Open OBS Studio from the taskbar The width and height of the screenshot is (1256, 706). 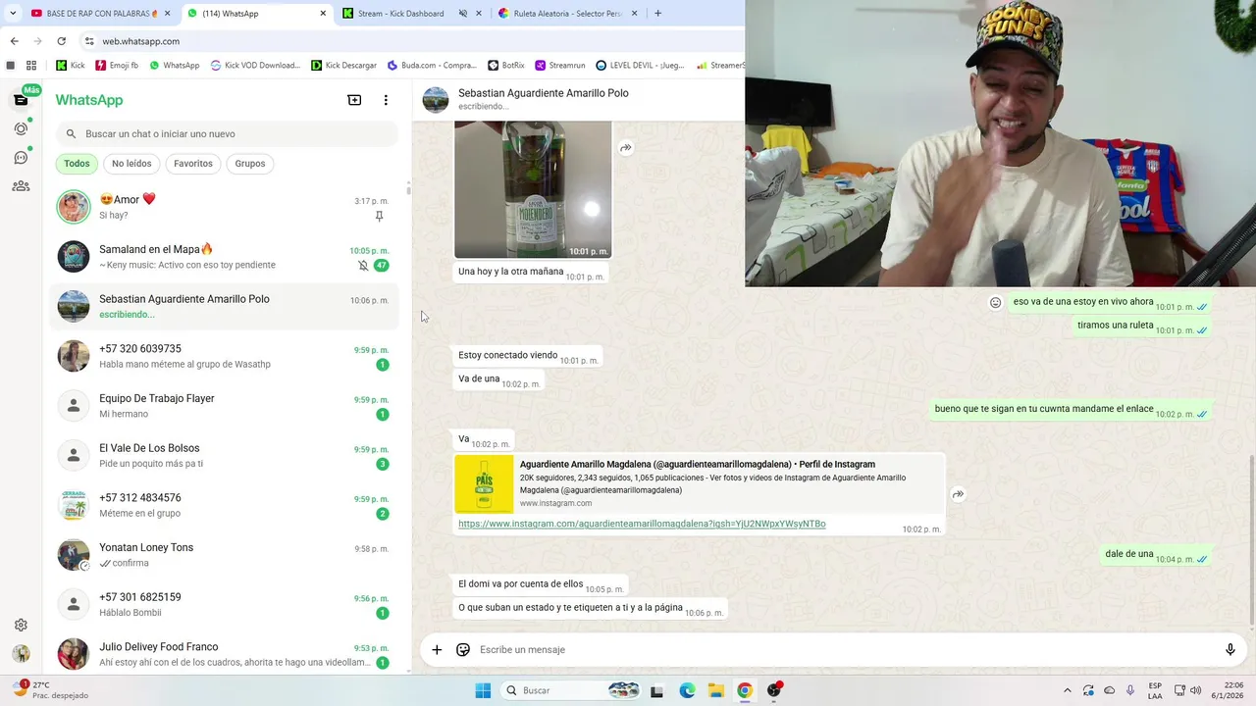pyautogui.click(x=774, y=690)
